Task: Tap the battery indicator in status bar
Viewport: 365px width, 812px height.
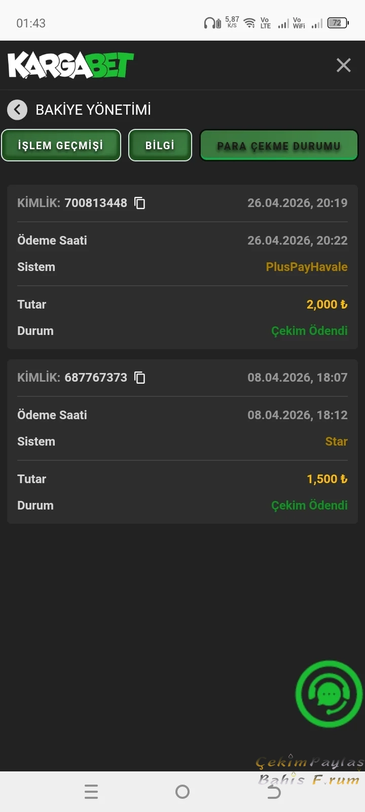Action: [x=338, y=23]
